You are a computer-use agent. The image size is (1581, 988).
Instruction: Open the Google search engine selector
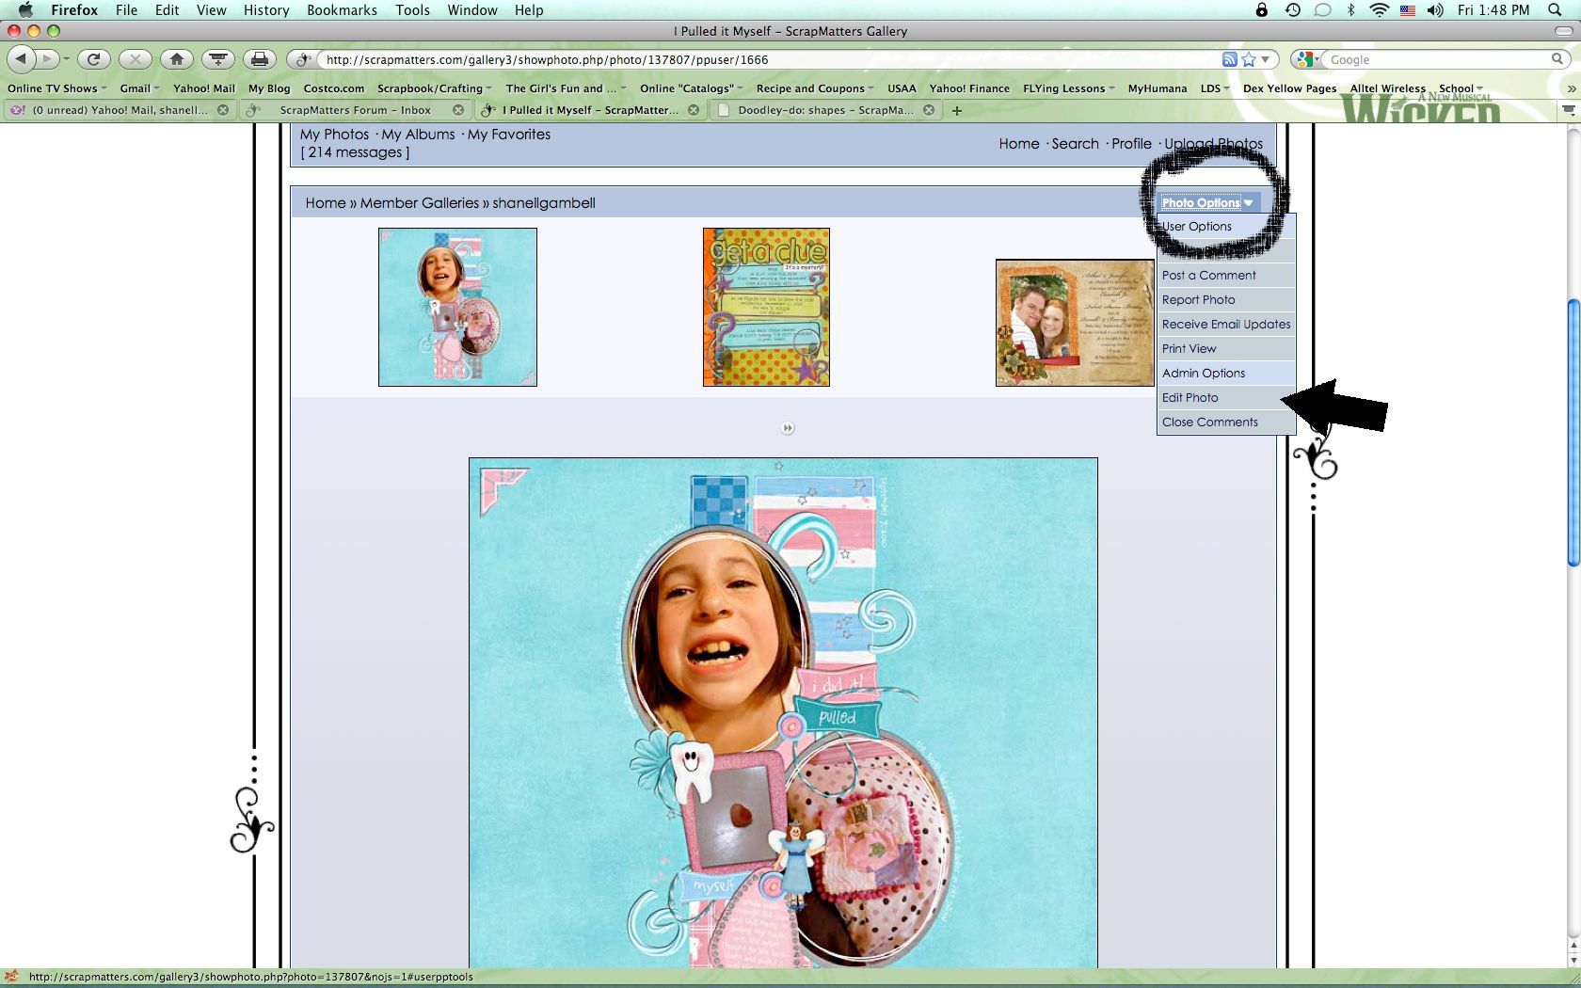click(1306, 59)
